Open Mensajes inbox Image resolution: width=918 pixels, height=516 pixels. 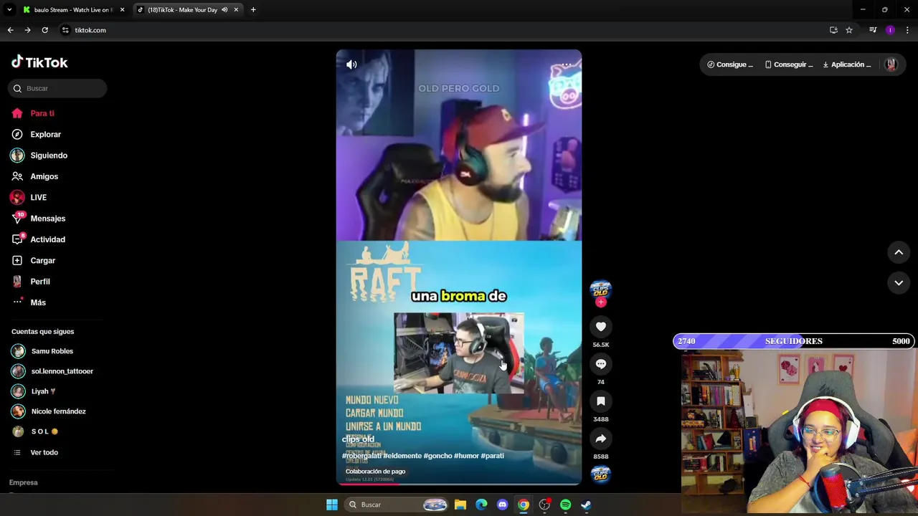(38, 219)
